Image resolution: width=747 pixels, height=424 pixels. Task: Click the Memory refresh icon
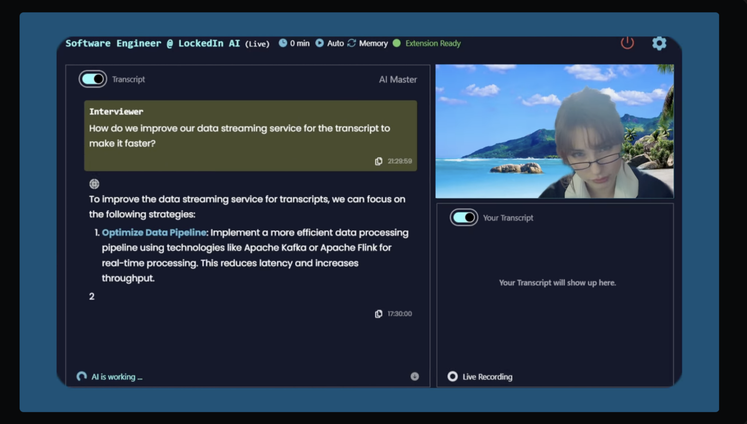coord(351,43)
